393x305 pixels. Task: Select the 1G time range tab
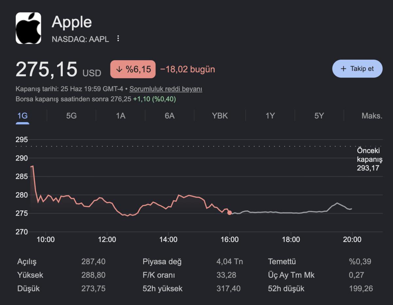tap(23, 116)
